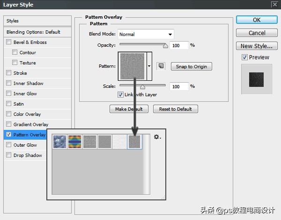281x220 pixels.
Task: Select the rainbow tie-dye pattern thumbnail
Action: pos(75,142)
